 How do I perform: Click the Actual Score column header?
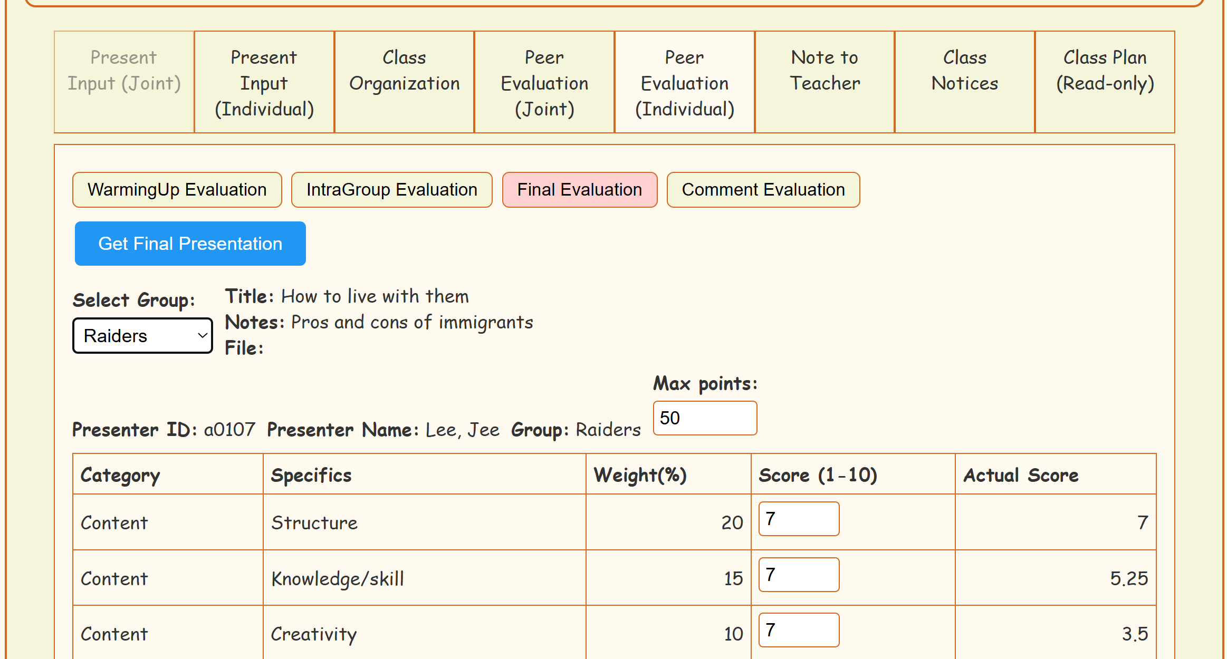1021,475
